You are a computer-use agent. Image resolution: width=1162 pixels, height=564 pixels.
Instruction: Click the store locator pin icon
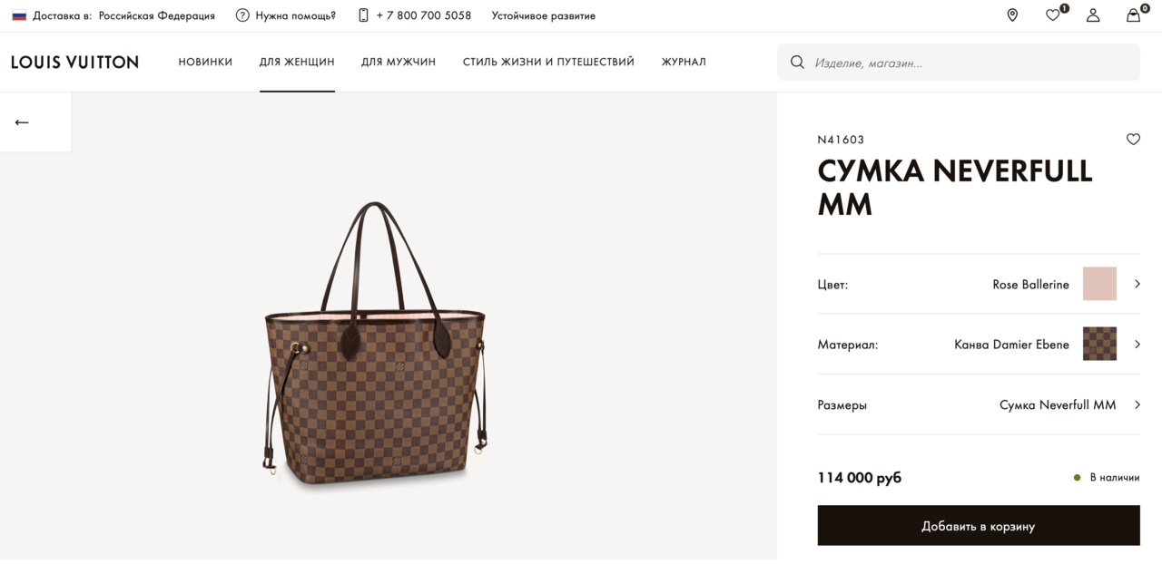[x=1012, y=15]
